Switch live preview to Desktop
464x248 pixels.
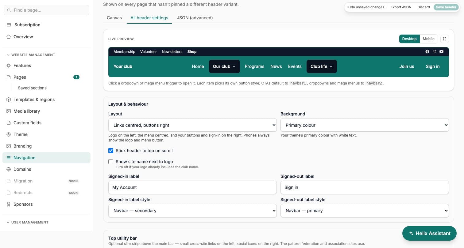[x=409, y=39]
